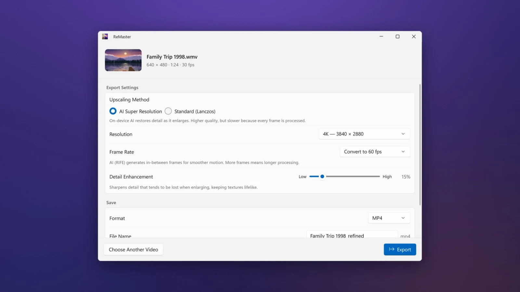The width and height of the screenshot is (520, 292).
Task: Click the ReMaster app icon in title bar
Action: 105,37
